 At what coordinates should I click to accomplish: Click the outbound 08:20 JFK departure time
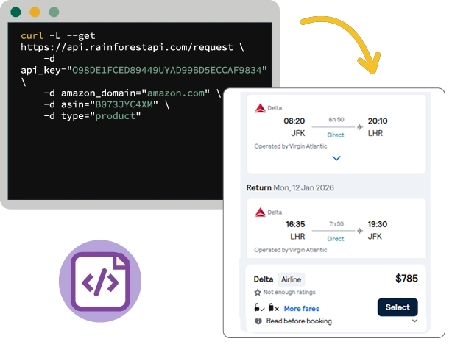click(294, 121)
